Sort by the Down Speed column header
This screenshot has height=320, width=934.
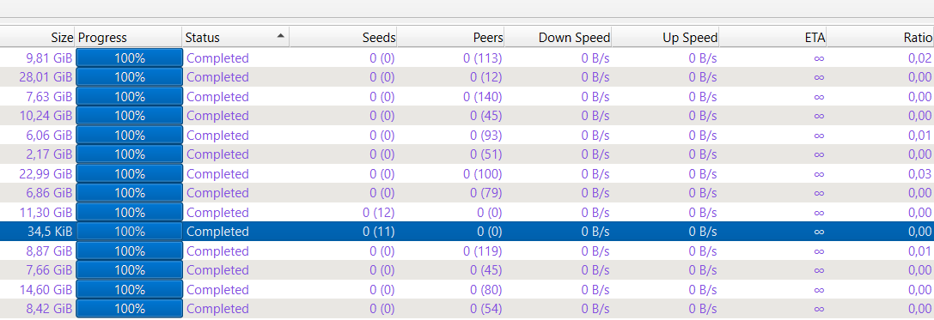558,38
